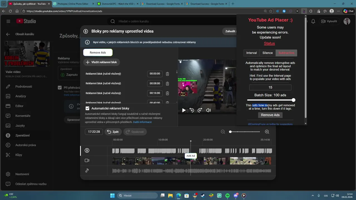This screenshot has height=200, width=356.
Task: Zoom out the timeline with minus magnifier
Action: coord(223,132)
